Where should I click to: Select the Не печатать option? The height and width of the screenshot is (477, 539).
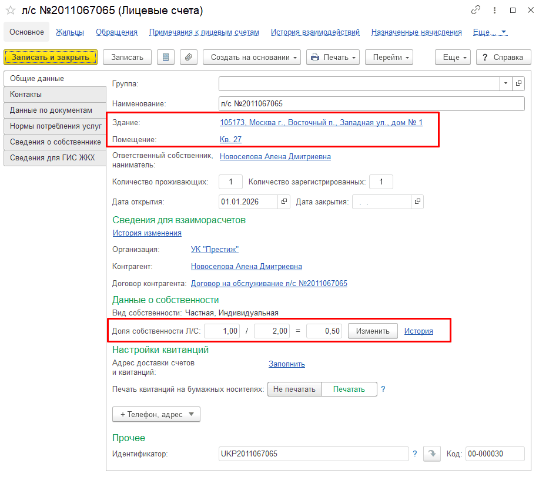tap(294, 389)
